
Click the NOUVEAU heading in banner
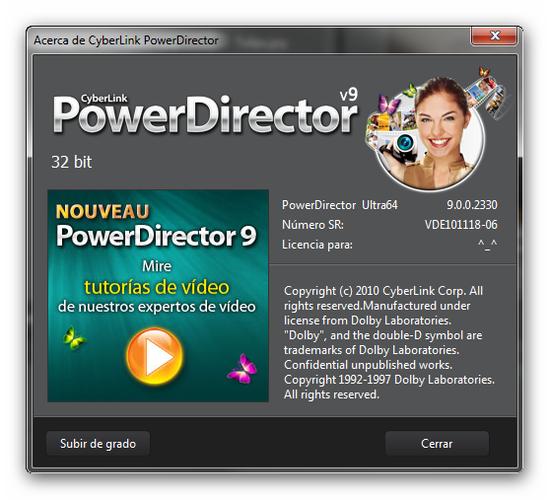(x=103, y=212)
